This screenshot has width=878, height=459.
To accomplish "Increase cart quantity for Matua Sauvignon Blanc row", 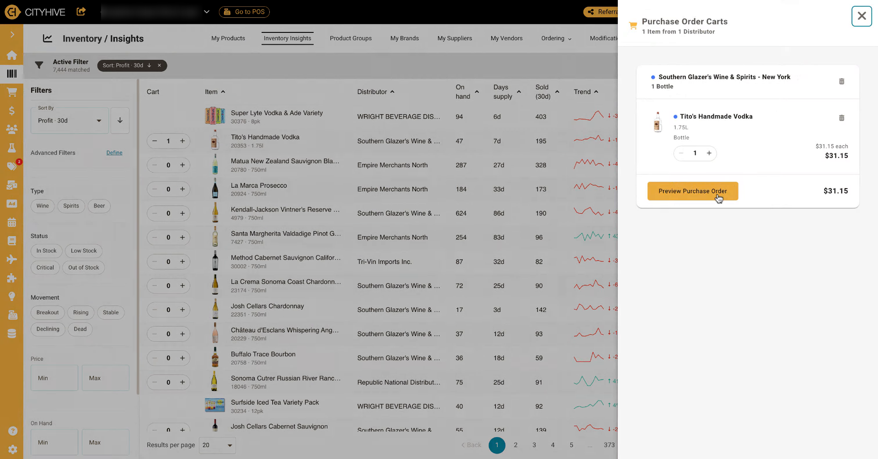I will tap(182, 165).
